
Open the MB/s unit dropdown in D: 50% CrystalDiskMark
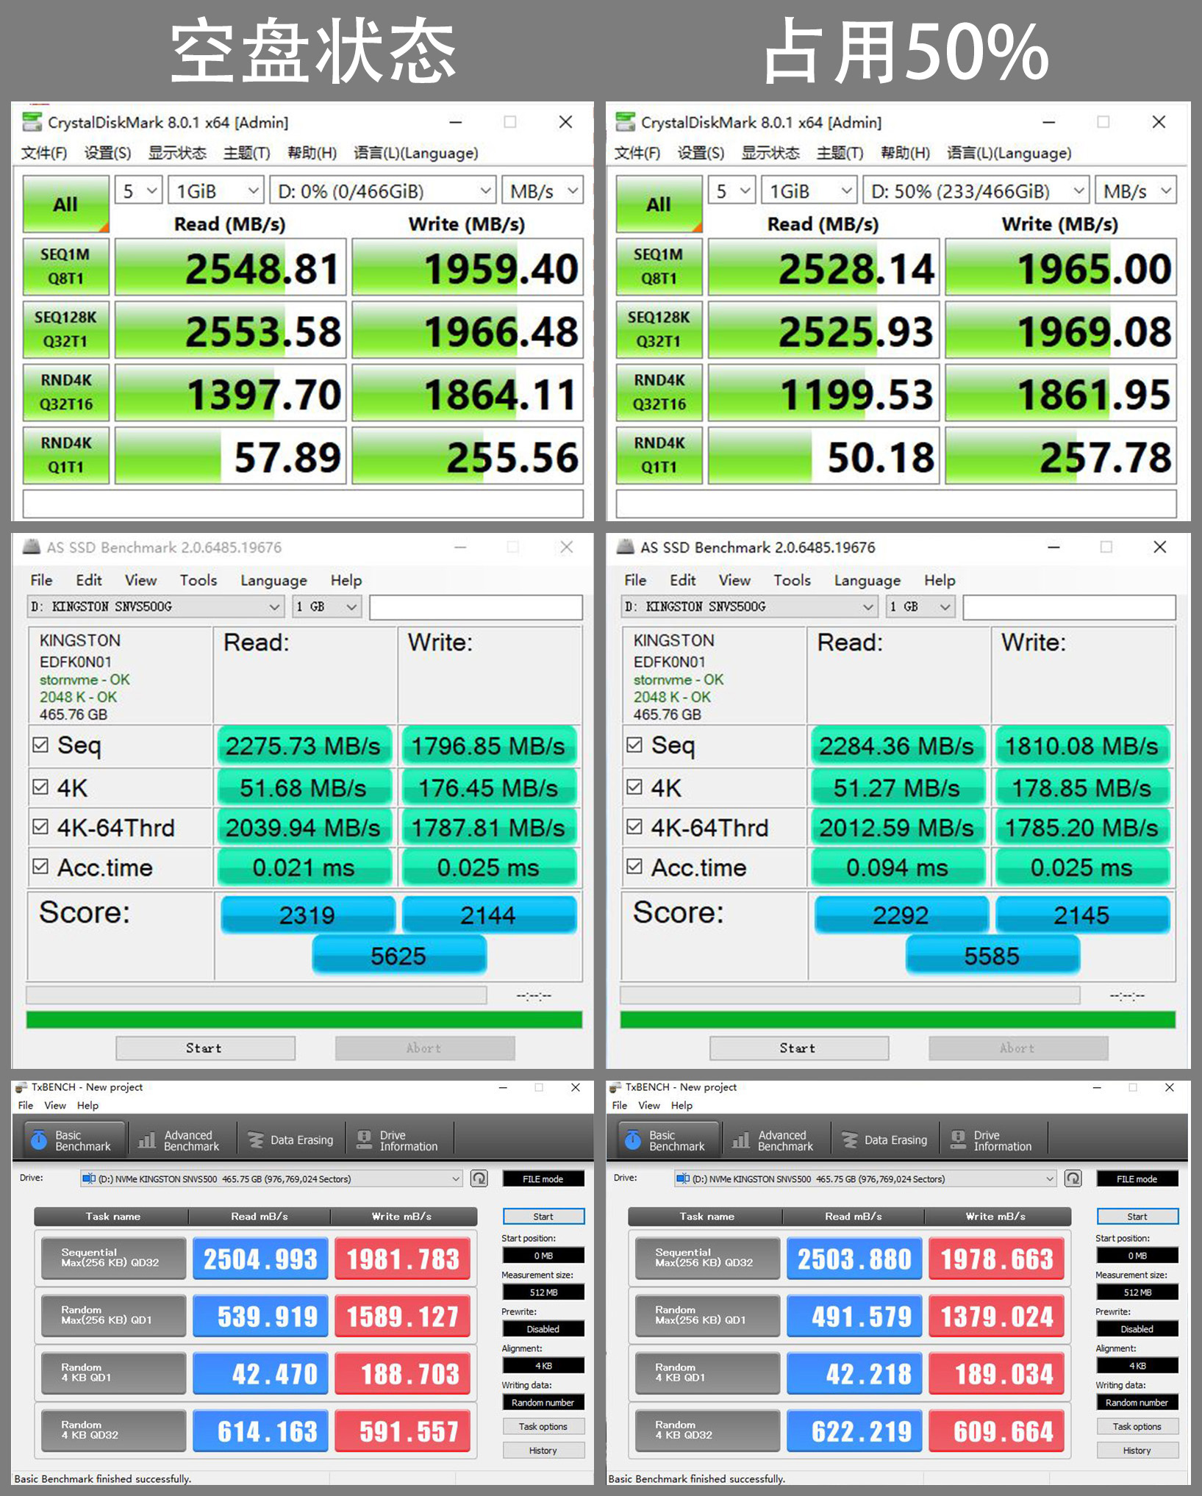coord(1137,191)
